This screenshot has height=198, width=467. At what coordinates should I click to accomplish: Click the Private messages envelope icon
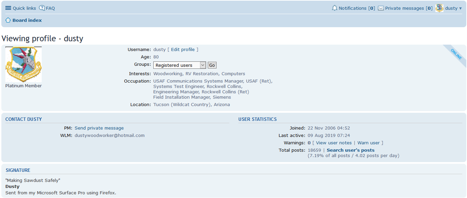381,8
